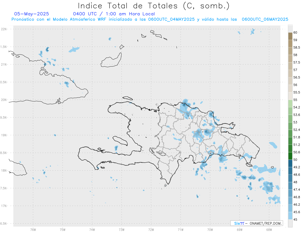302x233 pixels.
Task: Click the '47.4' colorbar value
Action: point(297,190)
